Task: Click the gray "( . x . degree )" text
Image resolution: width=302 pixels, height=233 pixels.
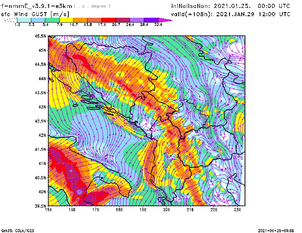Action: [92, 6]
